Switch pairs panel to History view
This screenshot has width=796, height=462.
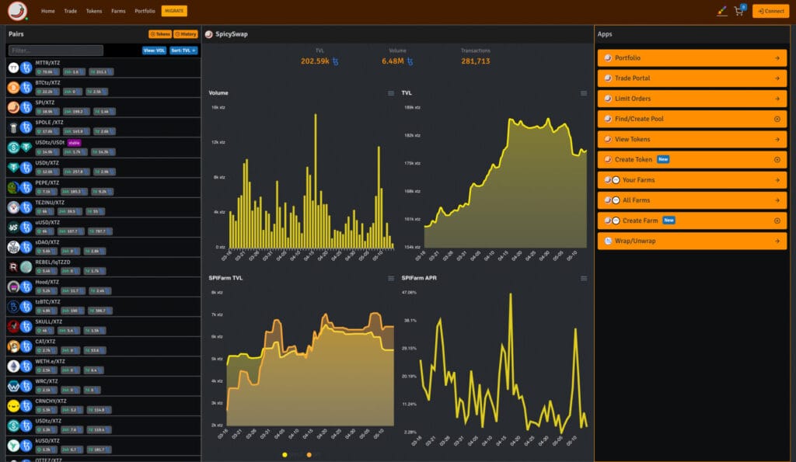pyautogui.click(x=186, y=34)
